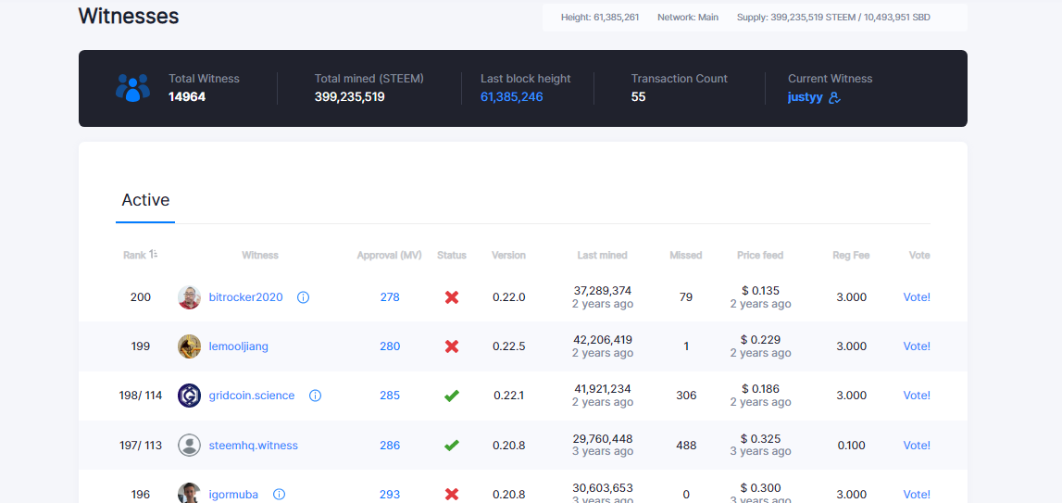Click price feed $ 0.135
This screenshot has width=1062, height=503.
(760, 290)
